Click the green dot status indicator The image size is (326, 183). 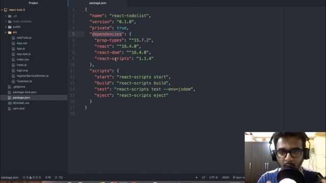point(197,177)
